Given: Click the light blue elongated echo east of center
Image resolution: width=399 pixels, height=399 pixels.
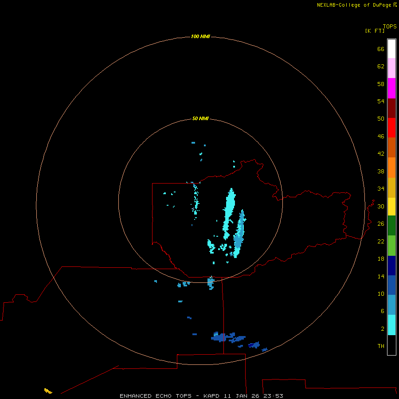Looking at the screenshot, I should [239, 234].
